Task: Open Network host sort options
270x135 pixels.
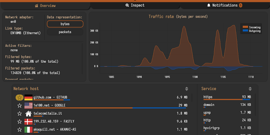Action: tap(187, 89)
